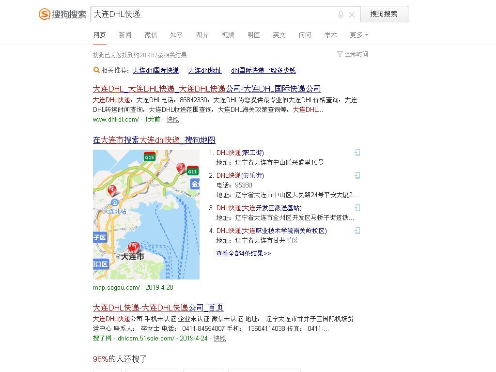Click the 搜狗搜索 search button
The width and height of the screenshot is (496, 372).
tap(384, 14)
